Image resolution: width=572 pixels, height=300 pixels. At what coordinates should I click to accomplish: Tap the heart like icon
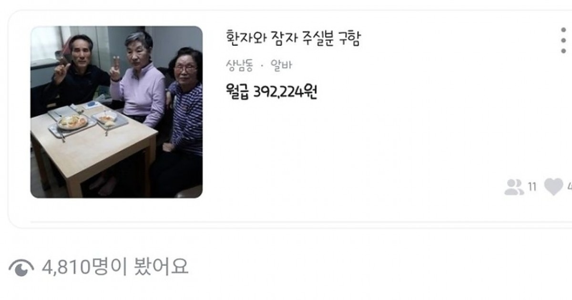pyautogui.click(x=553, y=187)
